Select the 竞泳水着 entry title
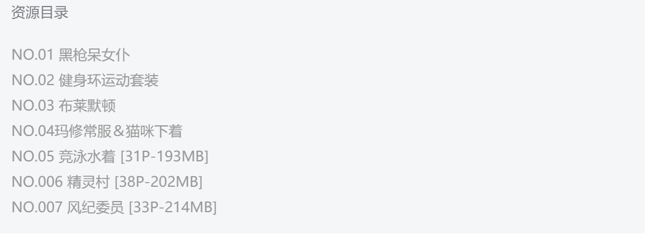The height and width of the screenshot is (240, 646). point(87,157)
